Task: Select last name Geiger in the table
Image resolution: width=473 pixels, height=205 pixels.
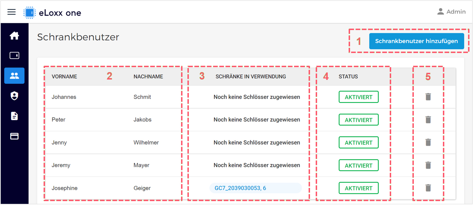Action: pyautogui.click(x=142, y=188)
